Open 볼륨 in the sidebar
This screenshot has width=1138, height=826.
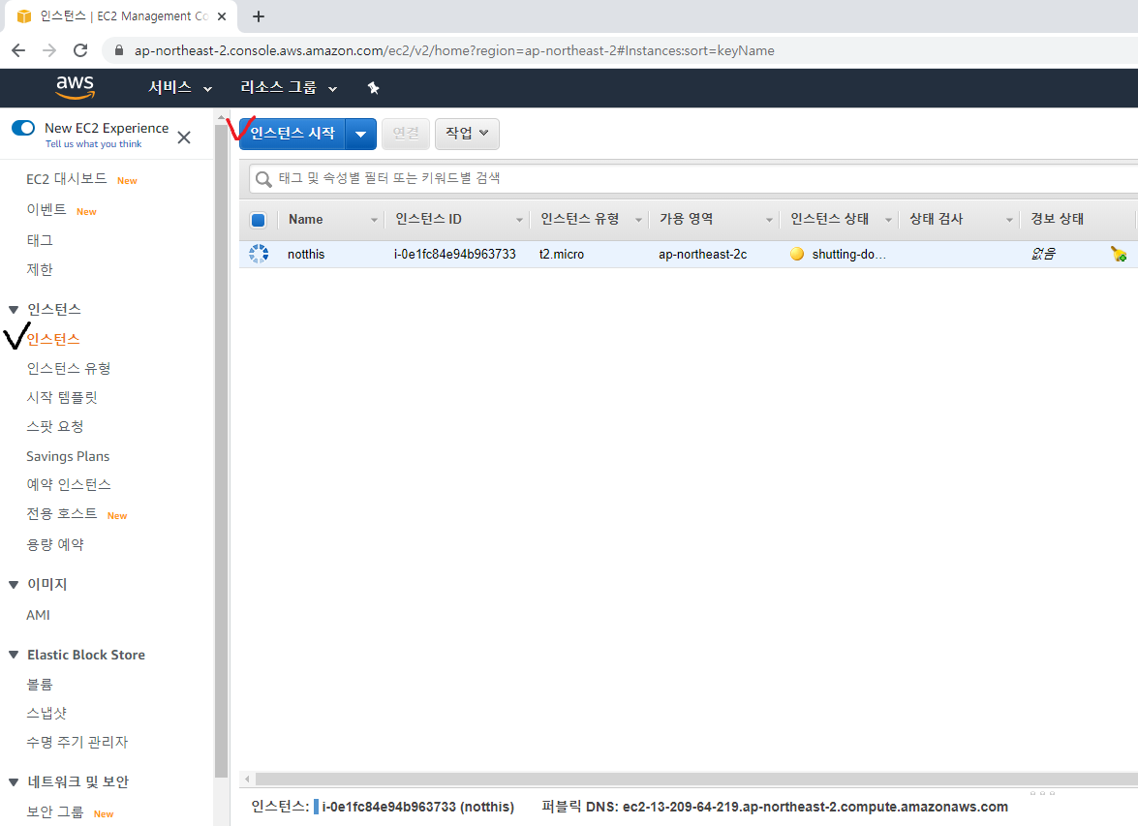pos(40,685)
